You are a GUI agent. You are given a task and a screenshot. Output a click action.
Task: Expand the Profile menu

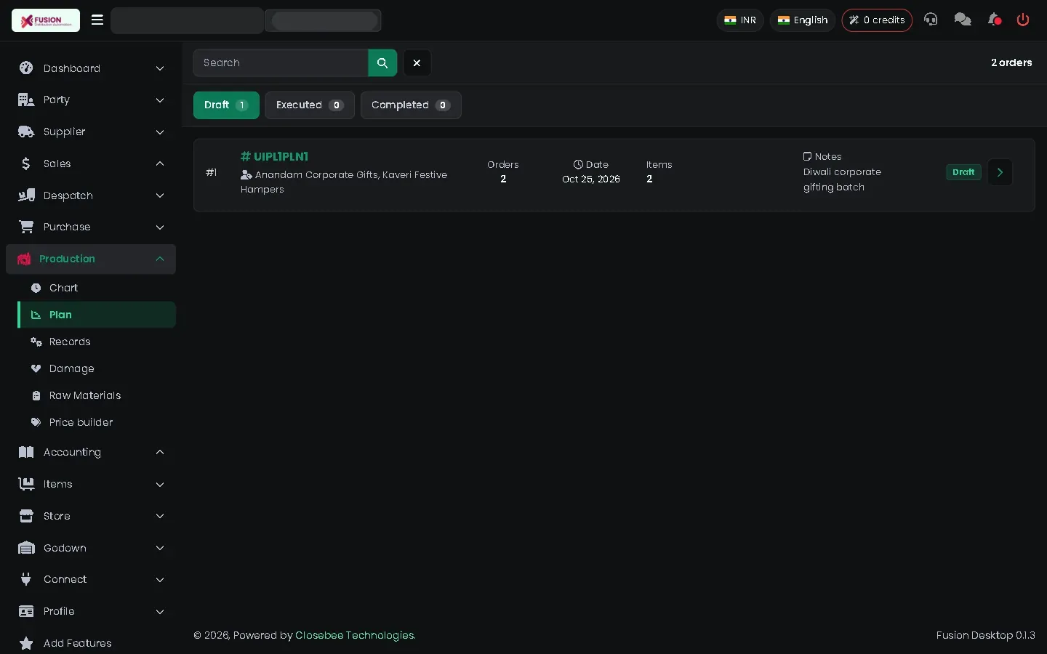(x=91, y=611)
